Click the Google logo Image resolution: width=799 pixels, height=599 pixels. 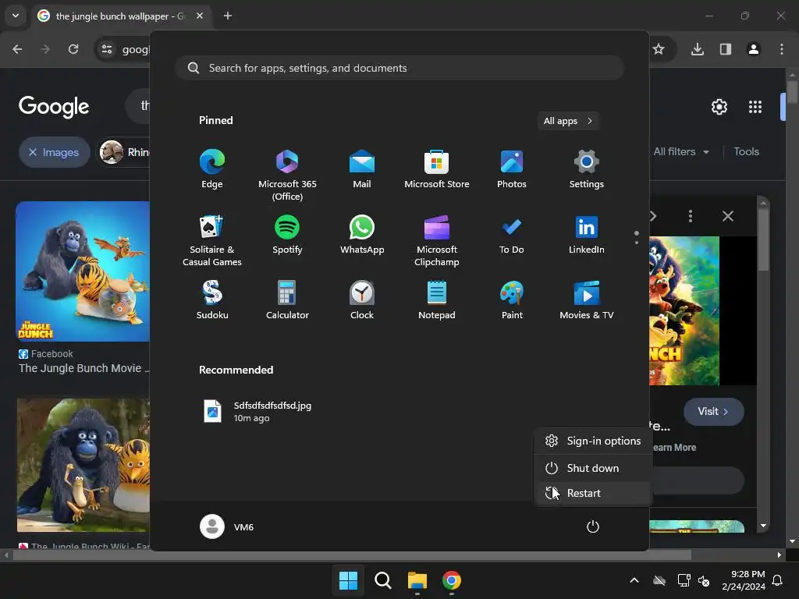[x=54, y=106]
